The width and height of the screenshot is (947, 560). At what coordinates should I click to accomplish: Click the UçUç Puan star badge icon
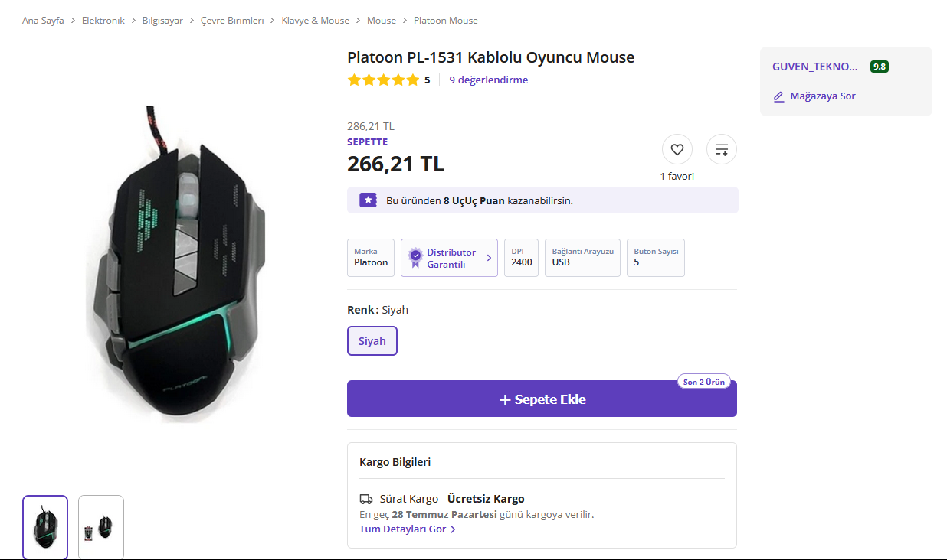(369, 200)
